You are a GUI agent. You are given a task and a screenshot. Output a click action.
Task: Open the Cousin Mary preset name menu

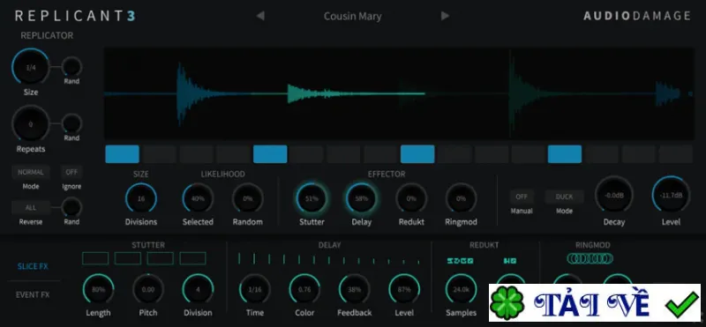[x=352, y=16]
